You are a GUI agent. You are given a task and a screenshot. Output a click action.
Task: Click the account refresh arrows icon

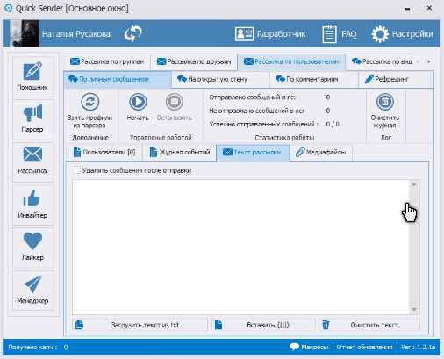point(132,33)
